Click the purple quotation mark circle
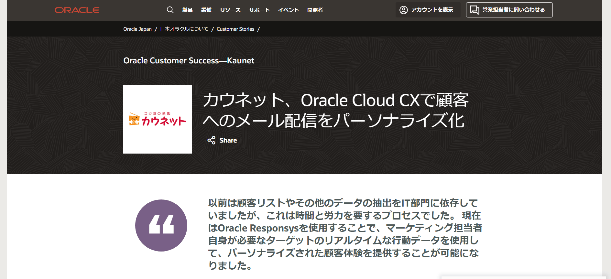This screenshot has width=611, height=279. pyautogui.click(x=161, y=225)
